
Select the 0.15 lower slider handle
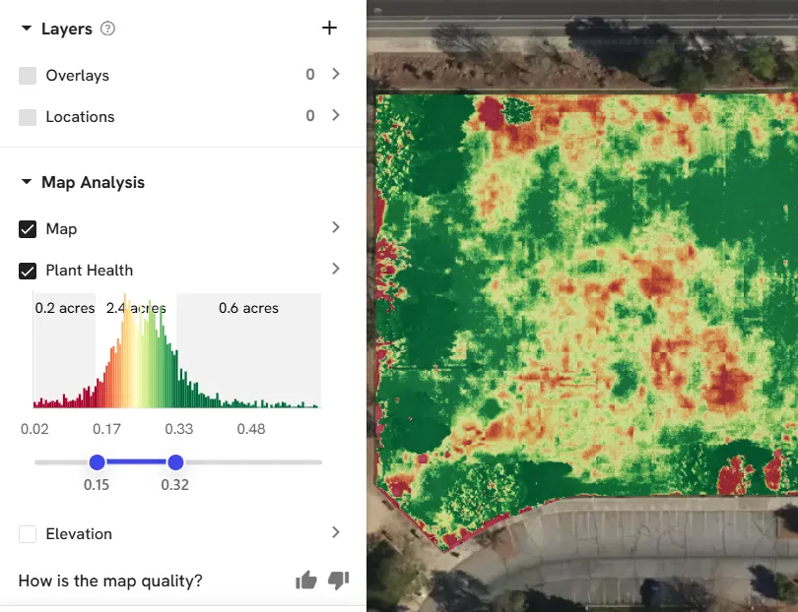[x=98, y=462]
